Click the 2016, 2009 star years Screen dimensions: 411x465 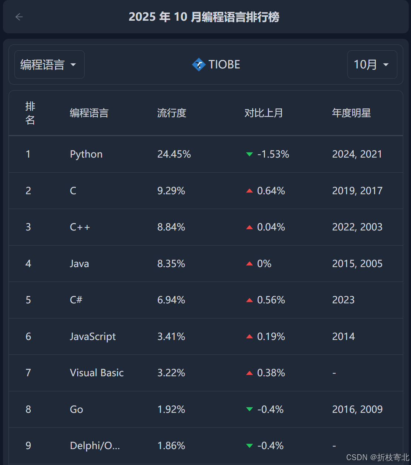357,410
